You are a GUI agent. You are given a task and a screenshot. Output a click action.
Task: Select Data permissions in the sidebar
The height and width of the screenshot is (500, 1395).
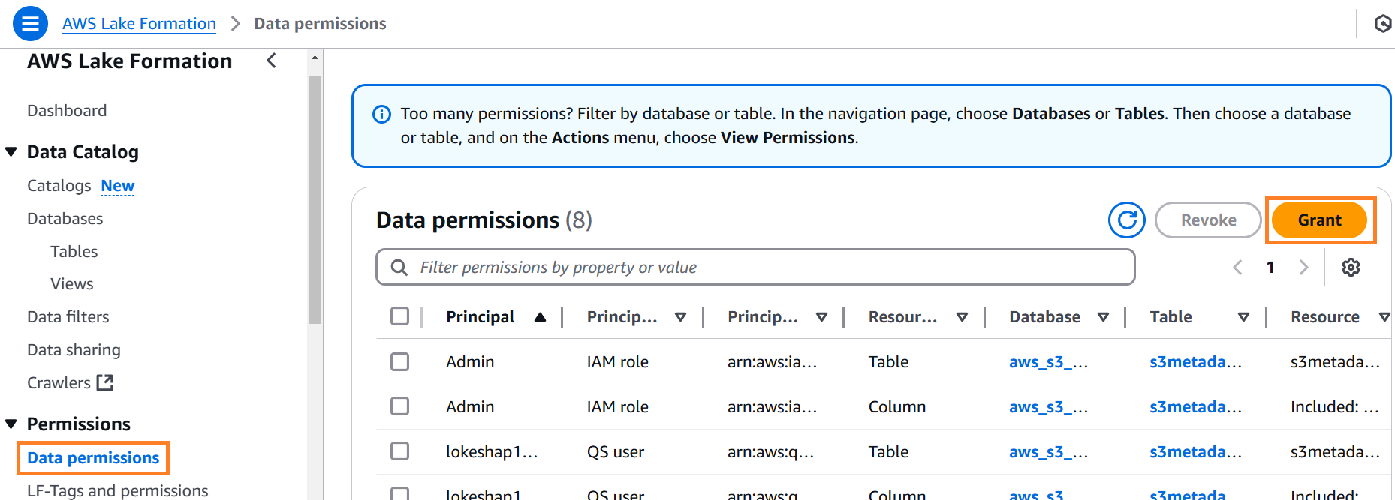click(93, 458)
